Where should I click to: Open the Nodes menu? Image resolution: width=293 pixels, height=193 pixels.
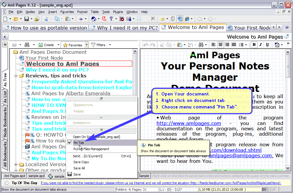(30, 12)
